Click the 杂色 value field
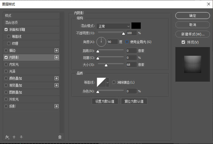This screenshot has height=144, width=213. tap(132, 91)
